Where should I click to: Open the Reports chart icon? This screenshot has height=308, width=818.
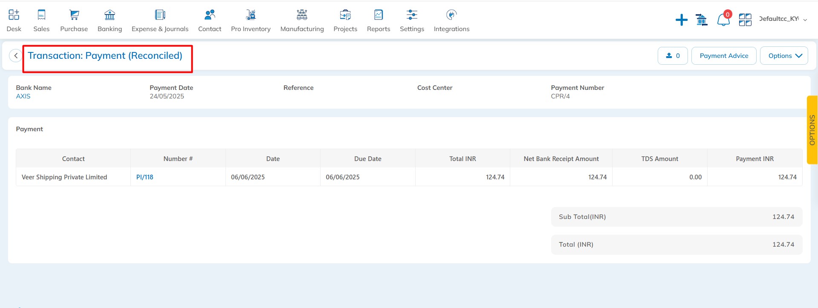coord(379,15)
